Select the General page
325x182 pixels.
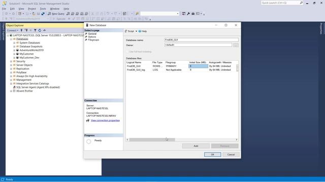92,34
